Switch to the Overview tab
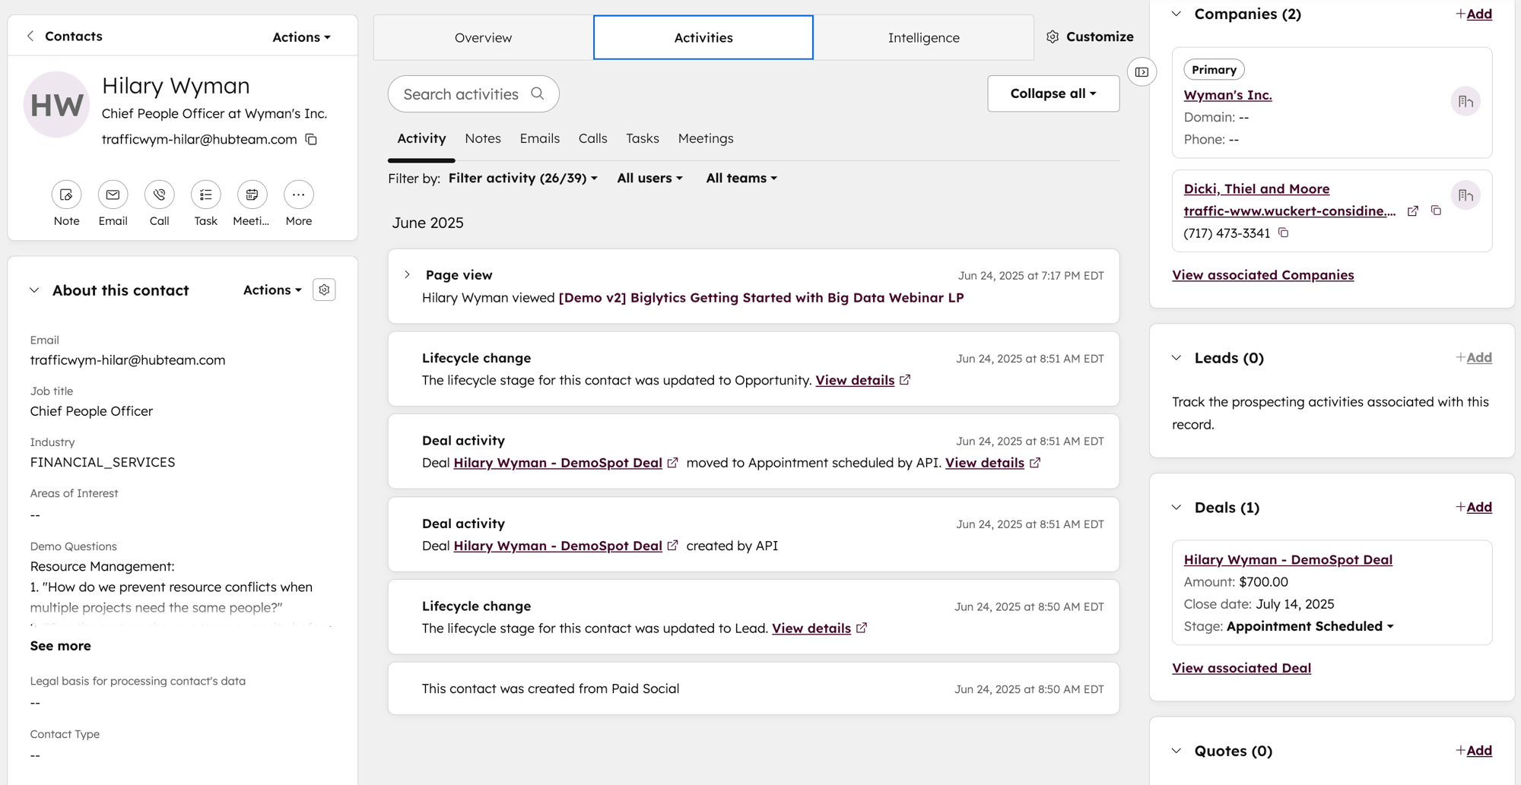Screen dimensions: 1521x785 click(x=483, y=37)
